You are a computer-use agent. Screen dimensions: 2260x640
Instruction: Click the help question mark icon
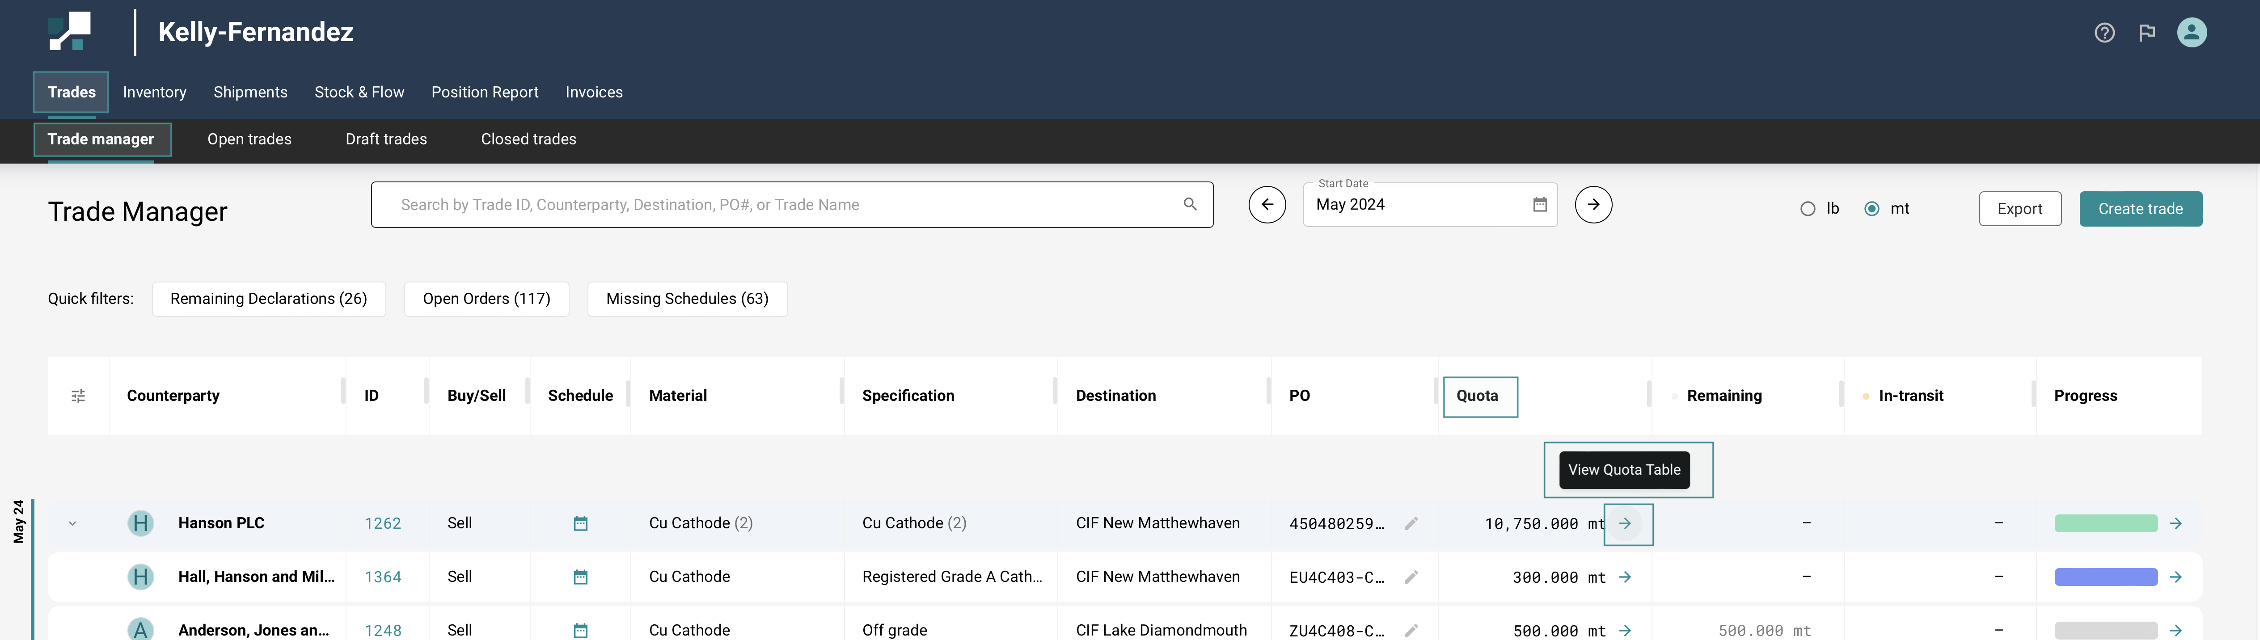tap(2104, 34)
